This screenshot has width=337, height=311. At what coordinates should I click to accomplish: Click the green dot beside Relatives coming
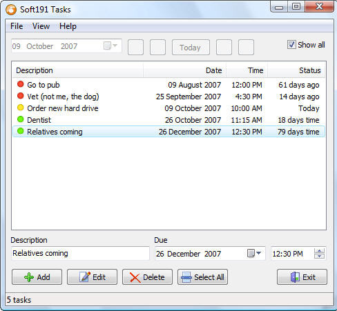pyautogui.click(x=21, y=131)
